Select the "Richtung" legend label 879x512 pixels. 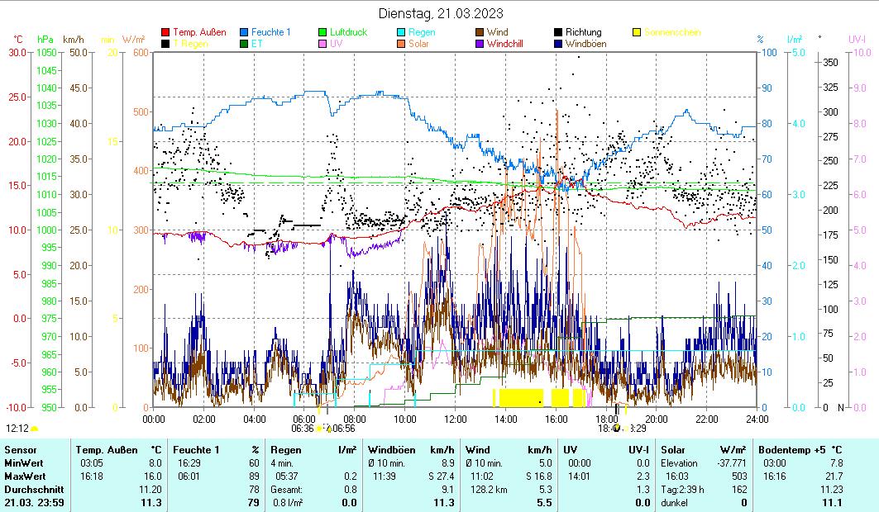pos(584,32)
